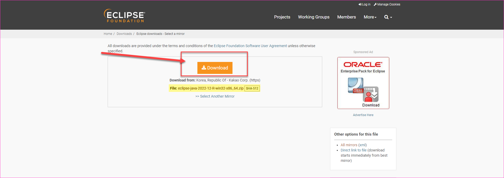504x178 pixels.
Task: Click the eclipse-java-2022-12-R-win32-x86_64.zip file name
Action: tap(211, 88)
